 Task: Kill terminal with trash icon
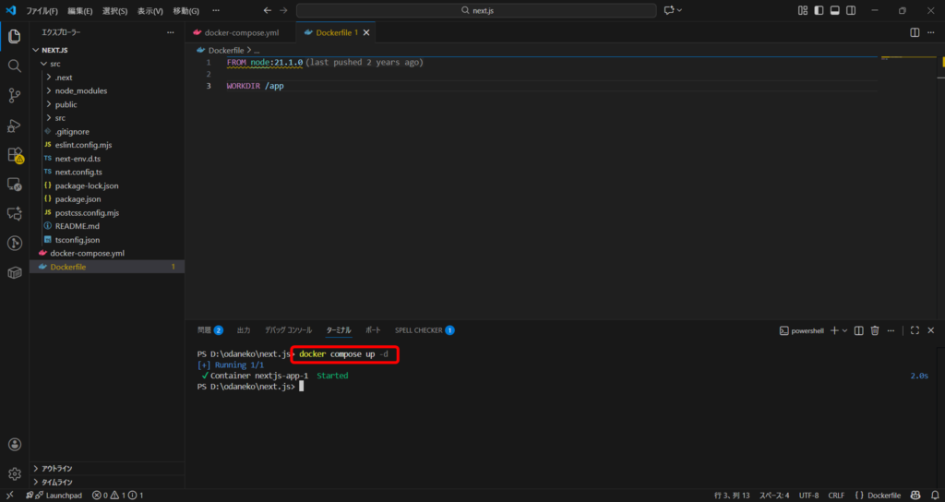(875, 330)
